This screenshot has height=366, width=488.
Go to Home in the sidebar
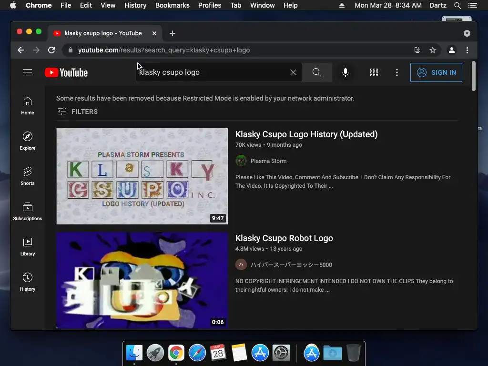pos(28,106)
